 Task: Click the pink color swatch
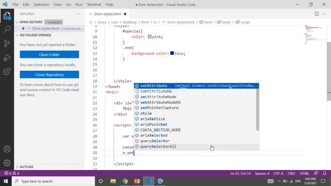click(x=149, y=37)
